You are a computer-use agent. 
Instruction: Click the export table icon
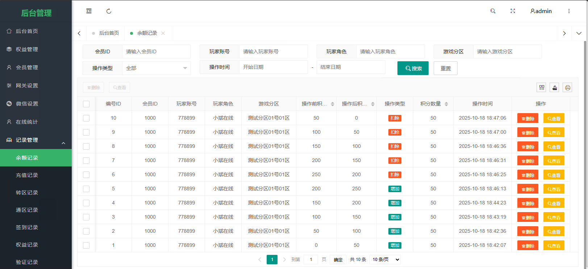click(554, 87)
